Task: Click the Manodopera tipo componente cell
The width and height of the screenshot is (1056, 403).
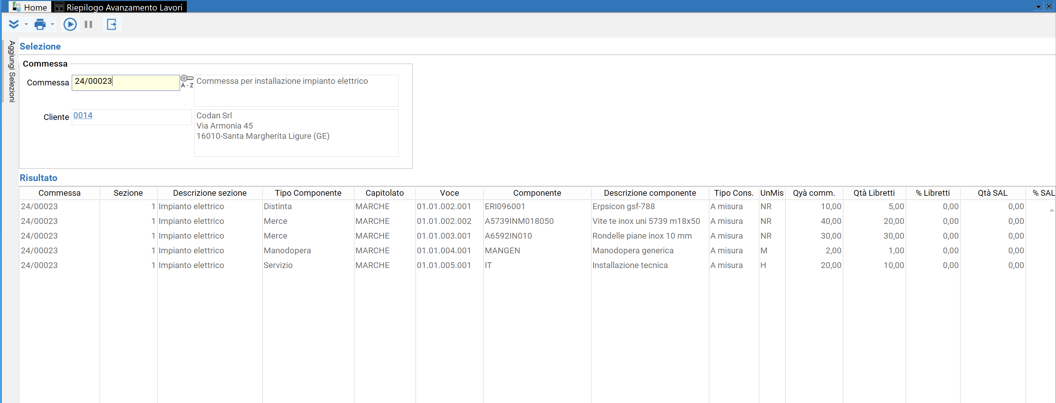Action: [x=308, y=251]
